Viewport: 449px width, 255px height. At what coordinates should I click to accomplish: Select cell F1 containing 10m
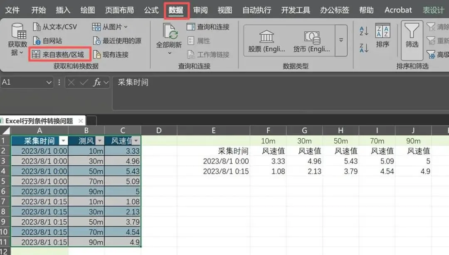pos(268,141)
